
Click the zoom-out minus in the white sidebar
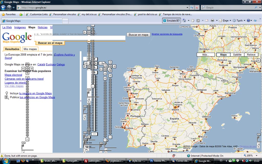pos(27,139)
